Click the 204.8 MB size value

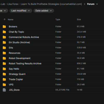pos(81,74)
